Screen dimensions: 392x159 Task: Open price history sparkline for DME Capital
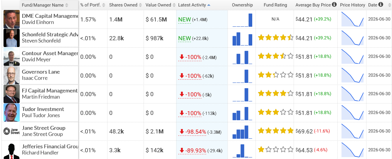coord(352,19)
